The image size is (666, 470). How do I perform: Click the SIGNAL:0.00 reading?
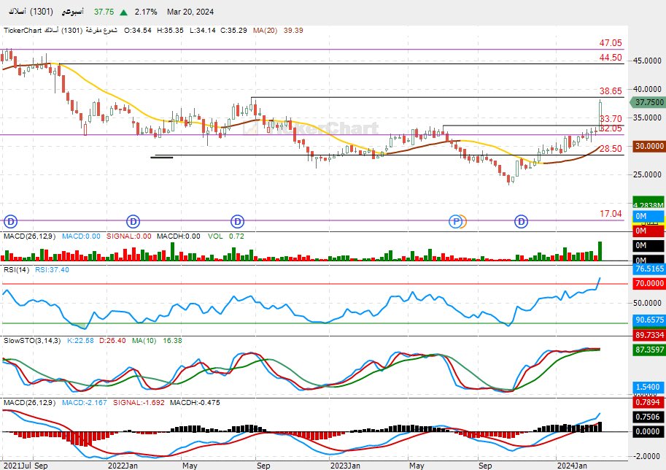pyautogui.click(x=128, y=236)
